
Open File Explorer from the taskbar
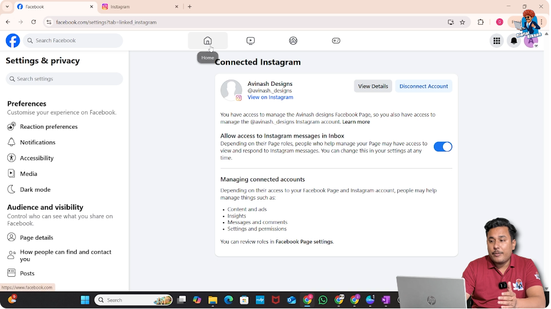(x=212, y=300)
